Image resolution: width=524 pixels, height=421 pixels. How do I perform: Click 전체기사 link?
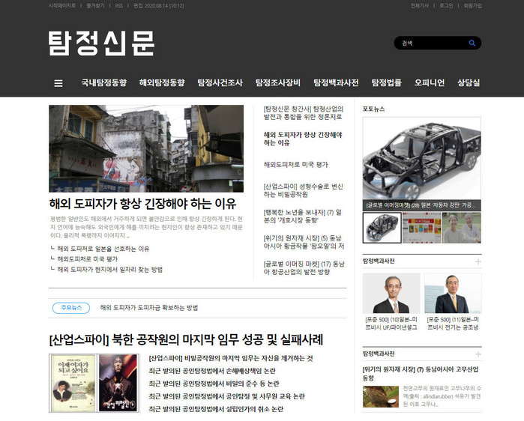click(420, 6)
